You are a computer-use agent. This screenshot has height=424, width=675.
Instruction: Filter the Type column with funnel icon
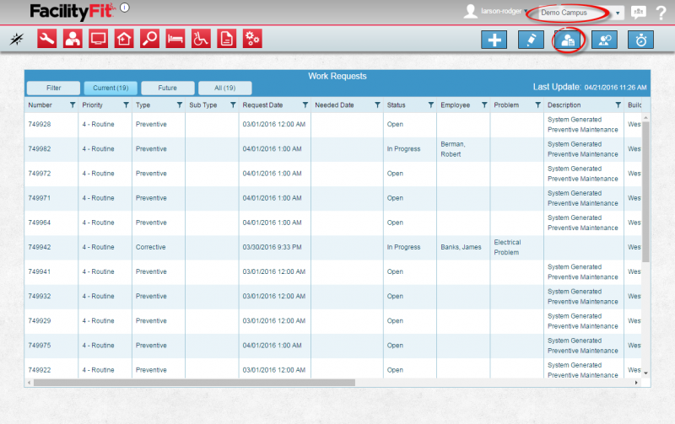point(180,105)
